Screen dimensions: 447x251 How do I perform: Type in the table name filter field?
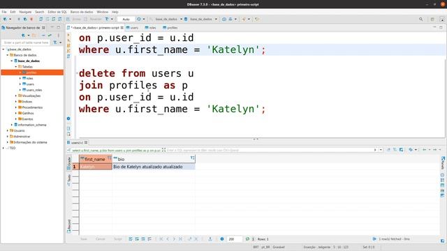coord(26,43)
